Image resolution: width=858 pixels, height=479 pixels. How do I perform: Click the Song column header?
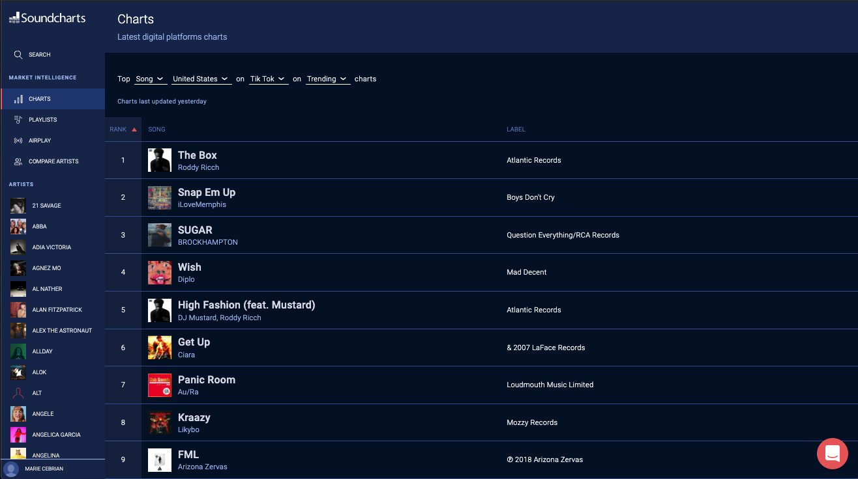coord(156,130)
